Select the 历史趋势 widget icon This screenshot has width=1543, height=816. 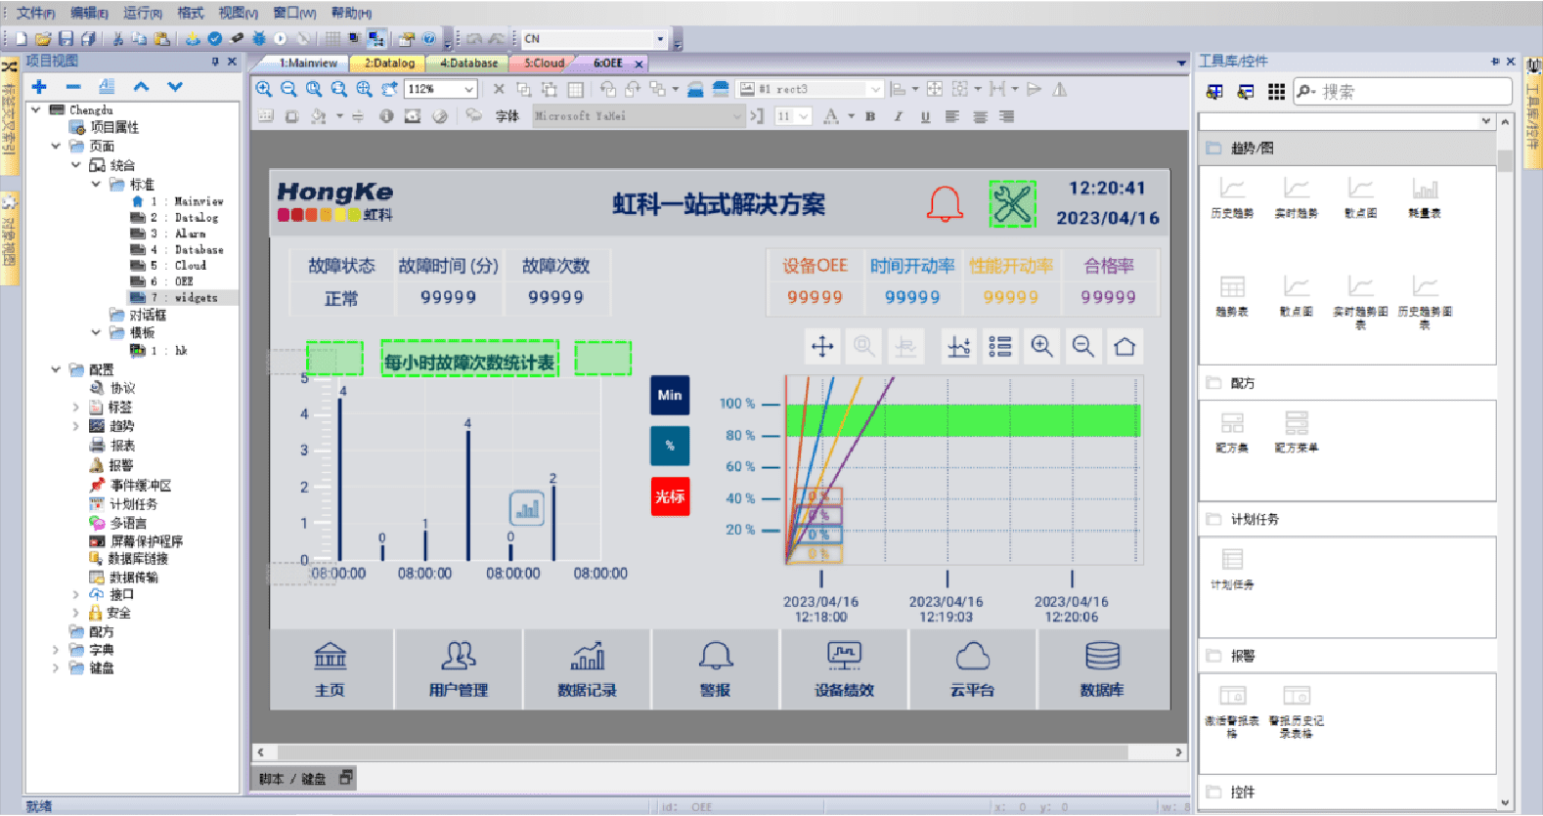pos(1231,195)
